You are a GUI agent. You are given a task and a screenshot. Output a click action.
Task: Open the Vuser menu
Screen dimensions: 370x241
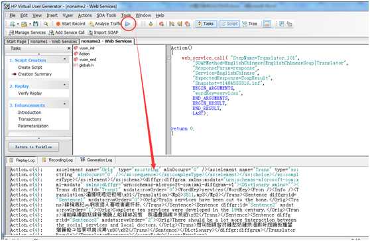coord(68,15)
